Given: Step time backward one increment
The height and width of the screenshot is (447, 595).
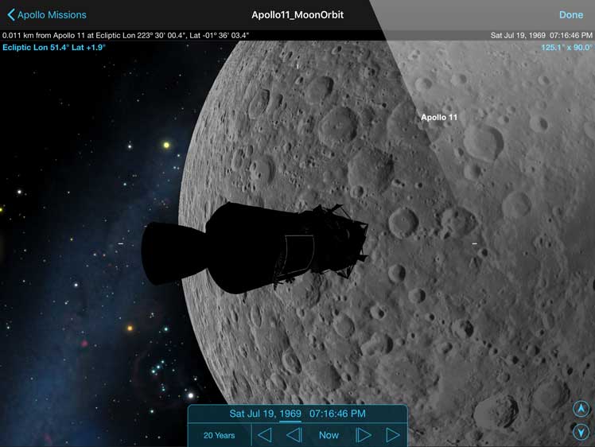Looking at the screenshot, I should click(294, 435).
